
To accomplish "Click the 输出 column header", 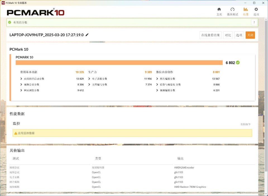I will pos(180,159).
